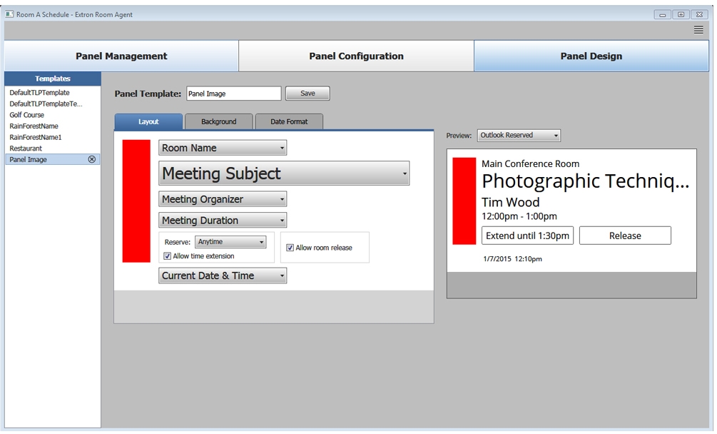
Task: Open the hamburger menu icon
Action: tap(698, 30)
